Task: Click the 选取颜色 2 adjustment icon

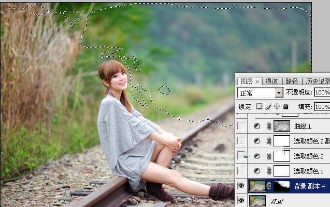Action: 257,156
